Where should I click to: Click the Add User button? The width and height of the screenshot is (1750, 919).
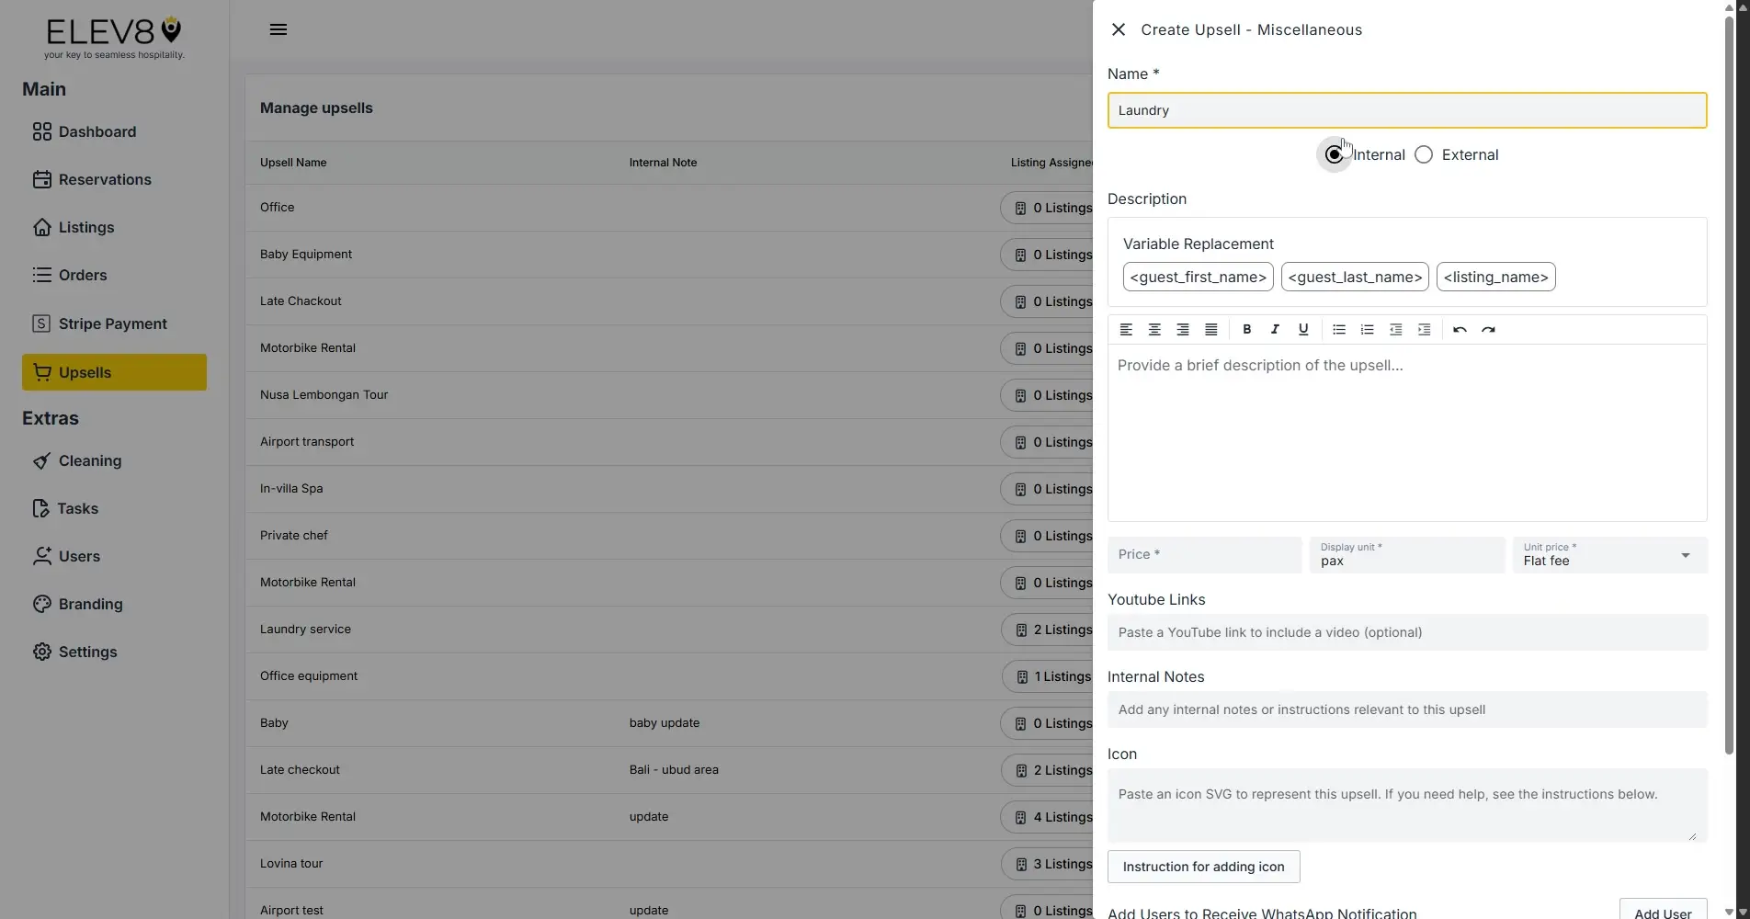pos(1664,912)
